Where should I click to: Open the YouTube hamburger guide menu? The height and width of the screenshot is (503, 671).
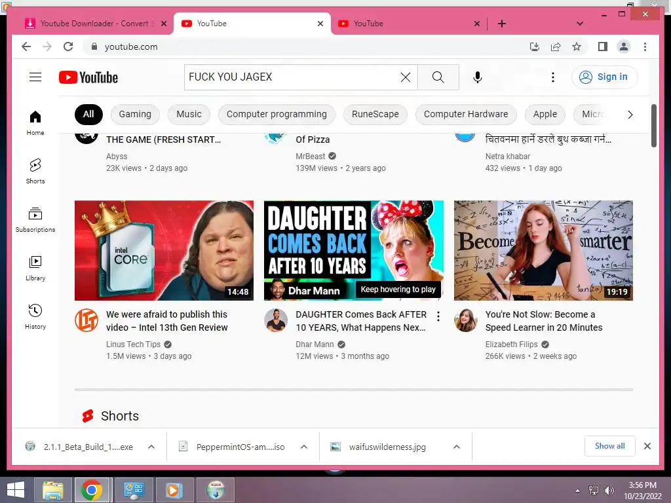pos(35,77)
